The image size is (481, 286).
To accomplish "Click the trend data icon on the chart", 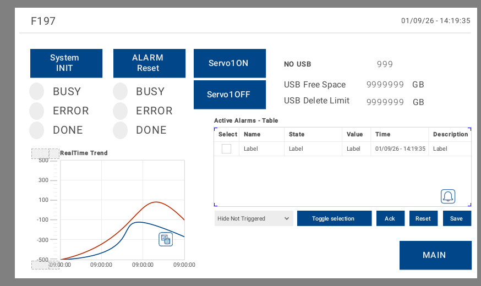I will [166, 239].
